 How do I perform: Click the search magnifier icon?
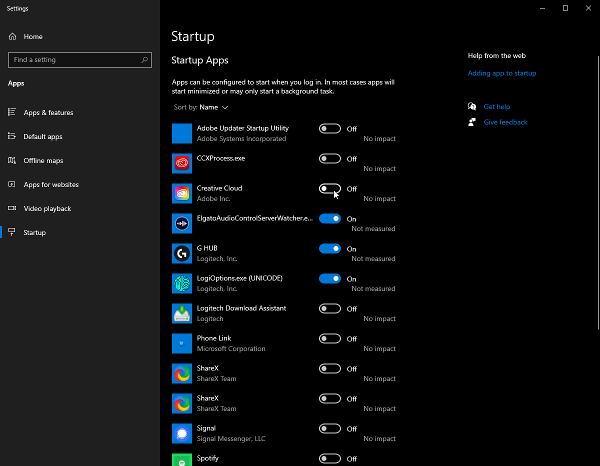point(144,59)
